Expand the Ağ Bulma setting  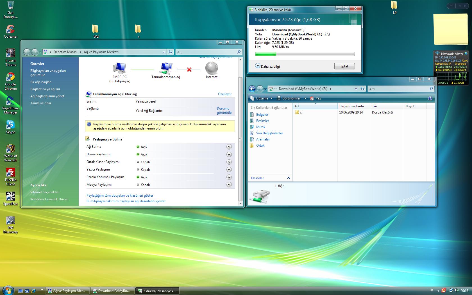229,147
